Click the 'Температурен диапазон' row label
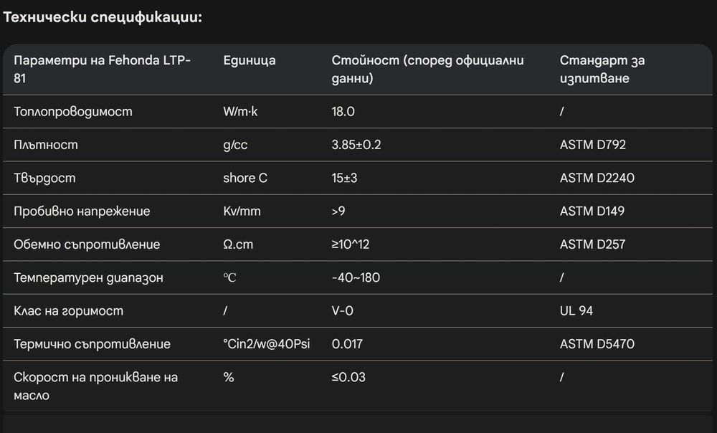The height and width of the screenshot is (433, 717). click(88, 277)
